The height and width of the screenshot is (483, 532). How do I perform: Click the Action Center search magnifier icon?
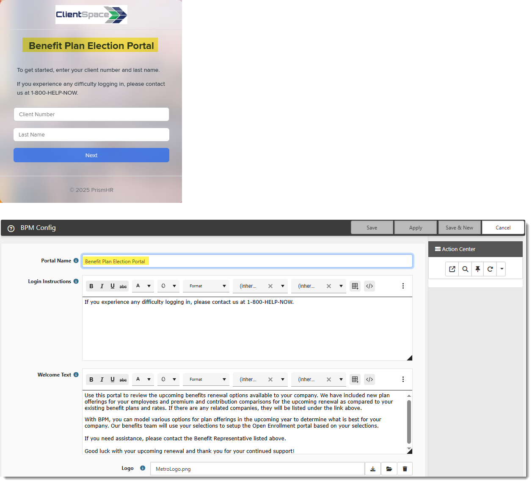[x=465, y=269]
